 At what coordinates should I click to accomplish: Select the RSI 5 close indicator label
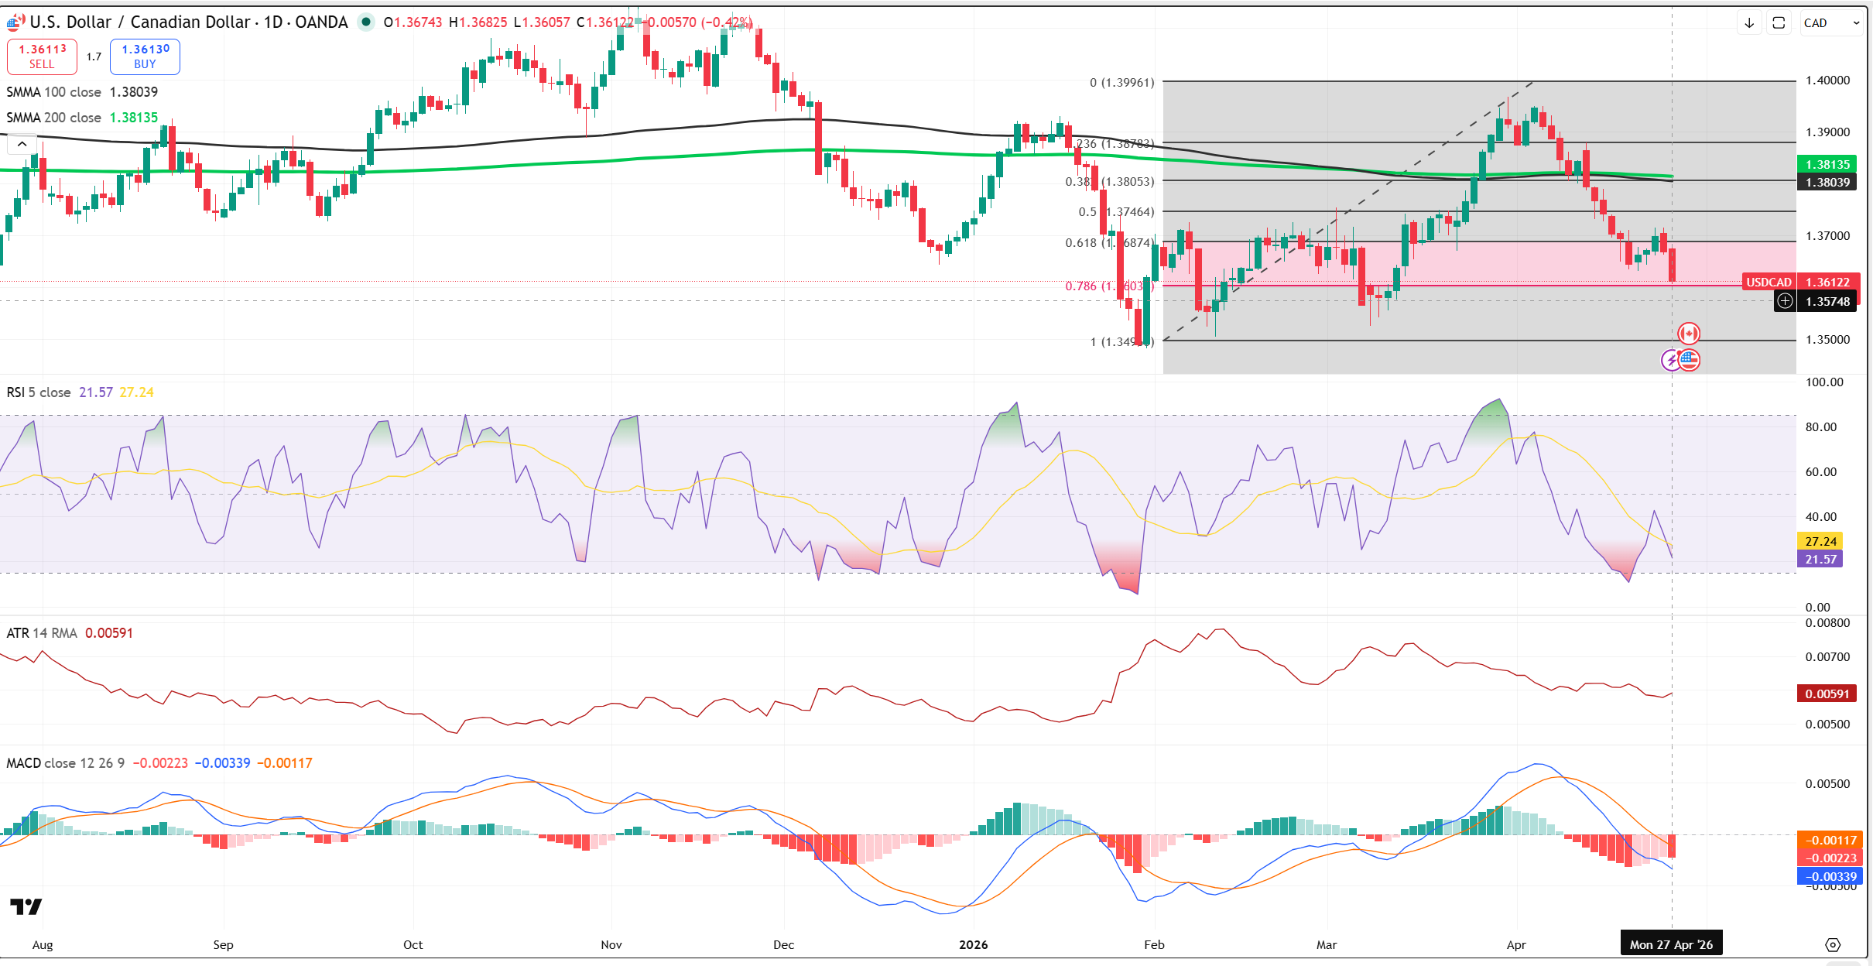pyautogui.click(x=39, y=392)
